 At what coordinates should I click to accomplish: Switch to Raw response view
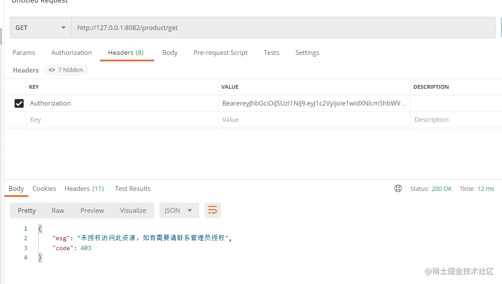[x=58, y=211]
